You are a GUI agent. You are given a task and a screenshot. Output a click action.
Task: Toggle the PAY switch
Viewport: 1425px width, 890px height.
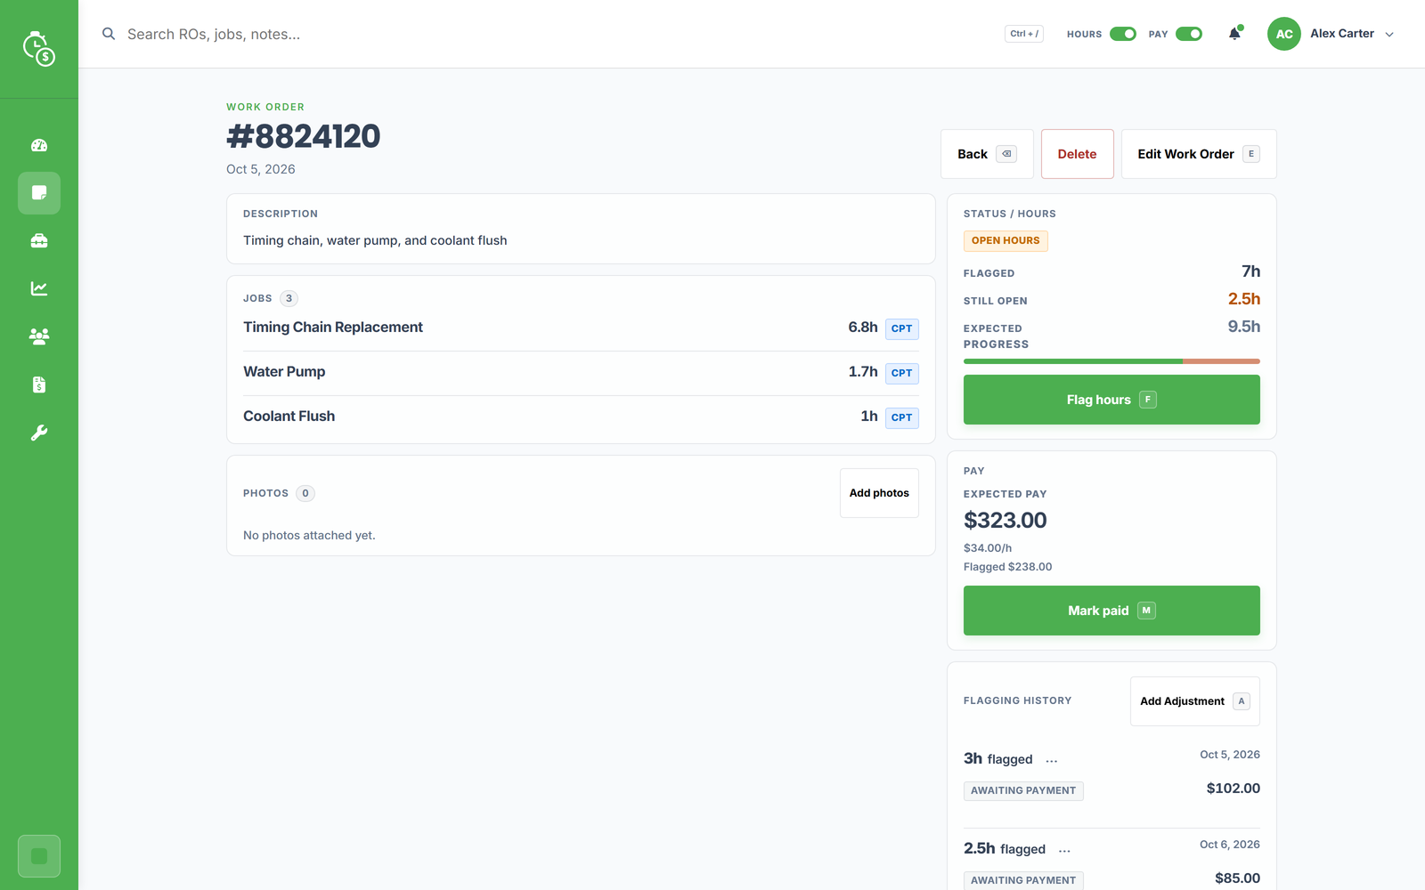coord(1189,34)
